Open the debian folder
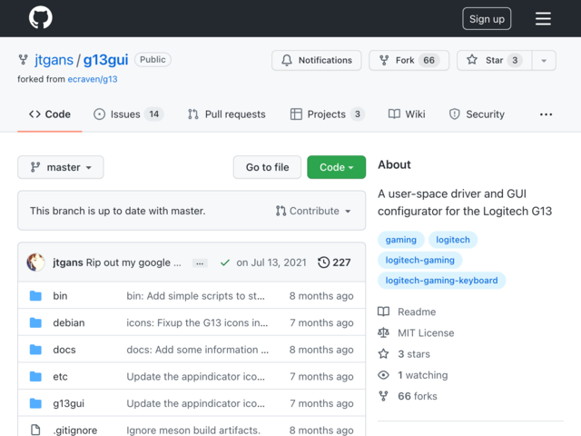This screenshot has width=581, height=436. point(69,322)
